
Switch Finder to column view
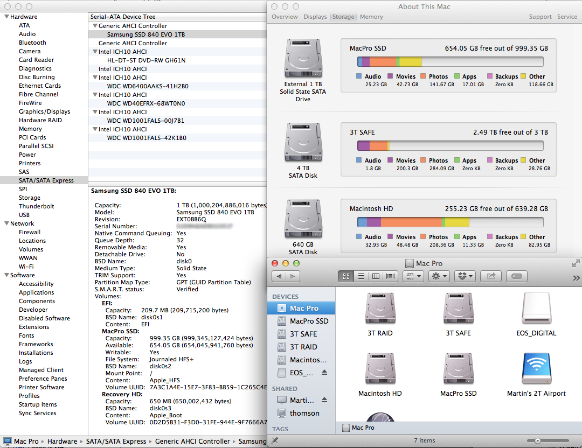pos(376,276)
